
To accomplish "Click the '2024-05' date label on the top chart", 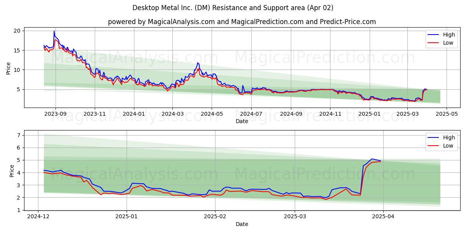I will tap(212, 114).
